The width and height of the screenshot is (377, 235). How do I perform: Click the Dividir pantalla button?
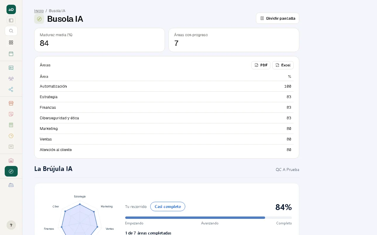click(x=277, y=18)
